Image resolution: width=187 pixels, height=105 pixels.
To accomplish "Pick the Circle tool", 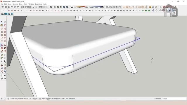I will click(2, 35).
